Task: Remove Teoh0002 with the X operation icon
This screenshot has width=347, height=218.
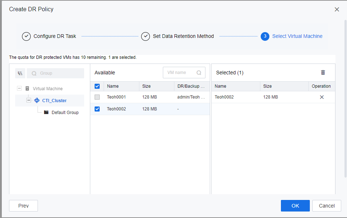Action: (322, 97)
